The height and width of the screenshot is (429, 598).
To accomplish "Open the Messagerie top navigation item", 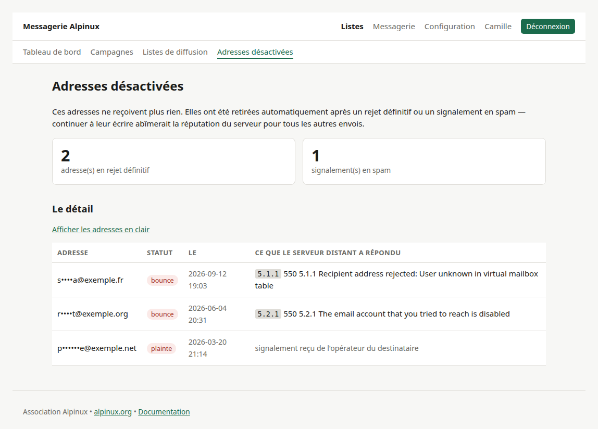I will point(394,27).
